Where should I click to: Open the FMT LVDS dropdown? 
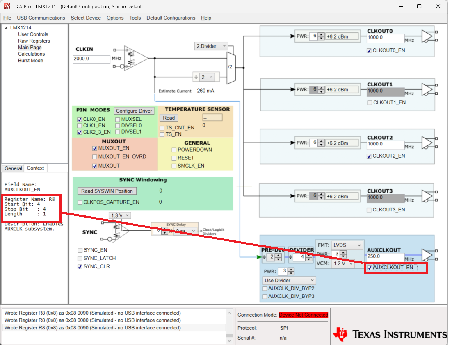(x=347, y=245)
